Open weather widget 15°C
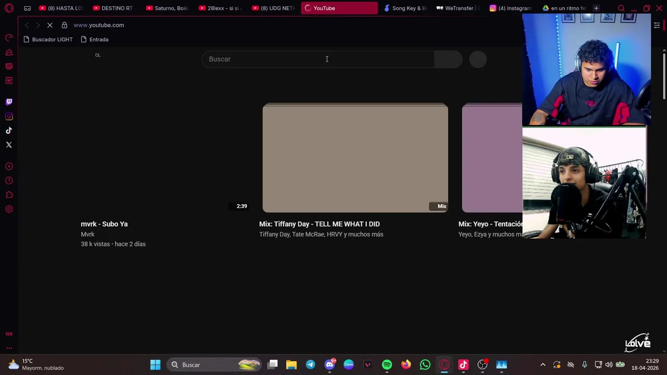The height and width of the screenshot is (375, 667). pos(35,365)
